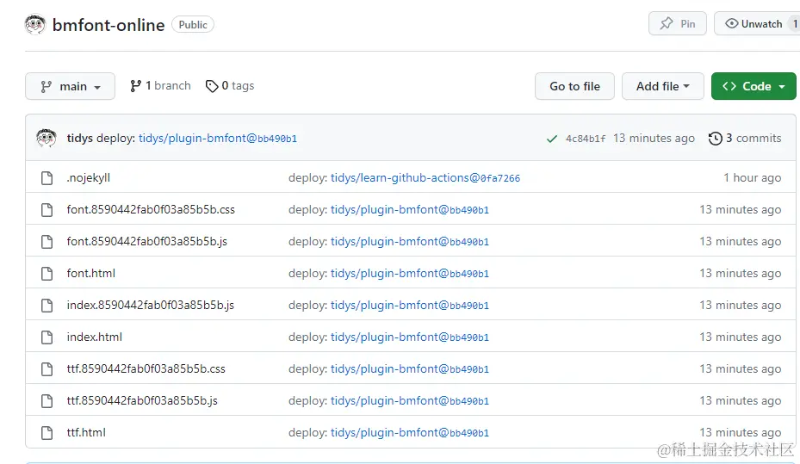800x464 pixels.
Task: Click '1 hour ago' in .nojekyll row
Action: click(x=752, y=178)
